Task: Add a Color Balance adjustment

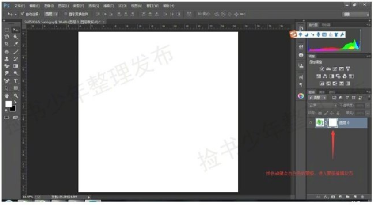Action: coord(325,76)
